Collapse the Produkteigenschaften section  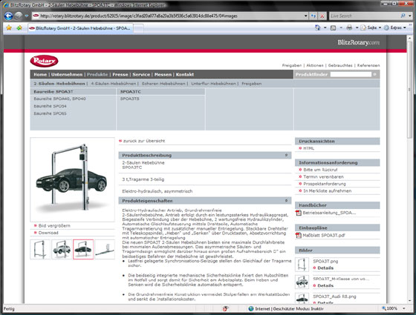(x=286, y=201)
